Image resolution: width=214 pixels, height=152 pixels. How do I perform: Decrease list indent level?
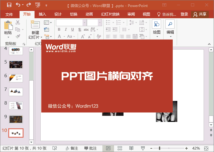coord(108,29)
